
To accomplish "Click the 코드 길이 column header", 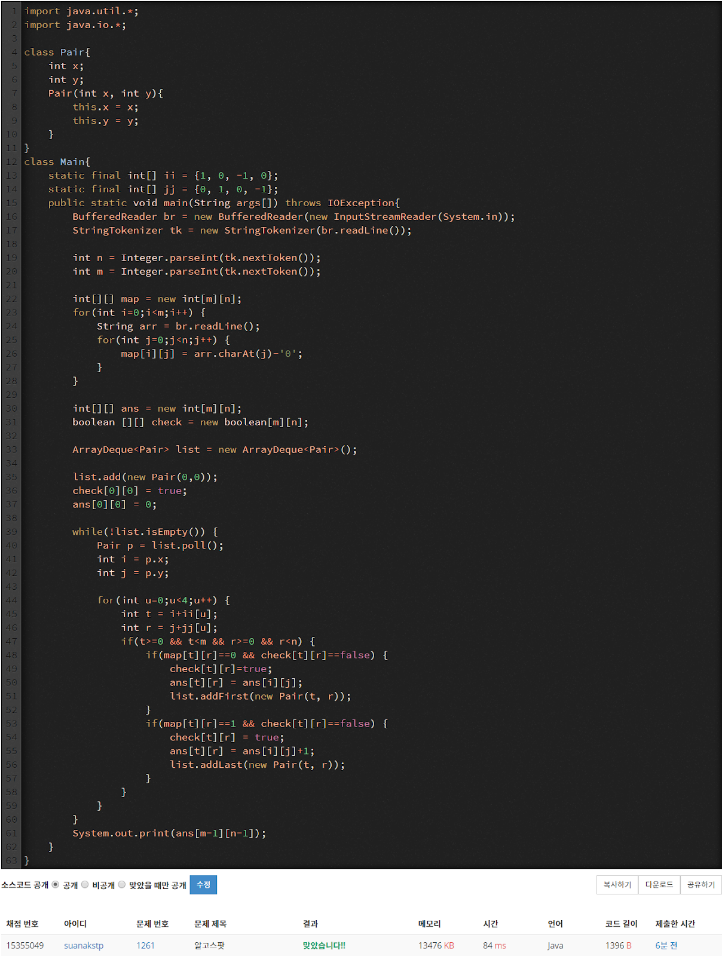I will tap(622, 924).
